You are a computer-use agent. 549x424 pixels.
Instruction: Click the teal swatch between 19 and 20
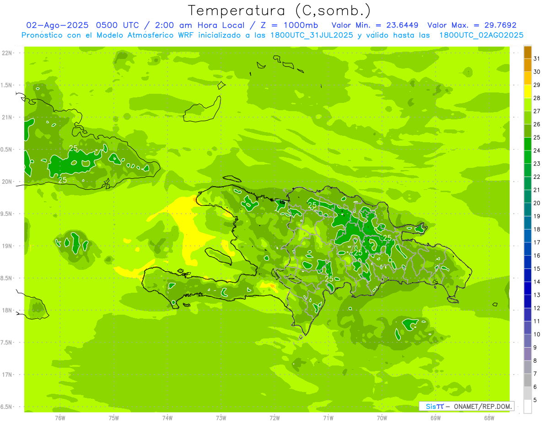click(527, 209)
